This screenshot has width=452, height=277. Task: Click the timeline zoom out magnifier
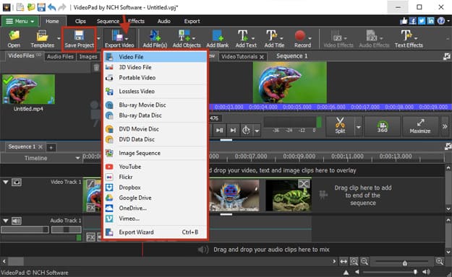(x=364, y=261)
